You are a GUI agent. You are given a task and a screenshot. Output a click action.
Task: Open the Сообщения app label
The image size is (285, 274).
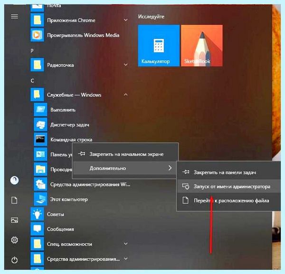60,229
